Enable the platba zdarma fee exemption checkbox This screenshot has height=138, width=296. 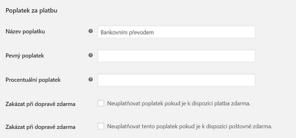pyautogui.click(x=101, y=103)
